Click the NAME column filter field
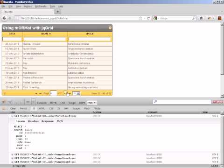Viewport: 224px width, 168px height. coord(45,39)
